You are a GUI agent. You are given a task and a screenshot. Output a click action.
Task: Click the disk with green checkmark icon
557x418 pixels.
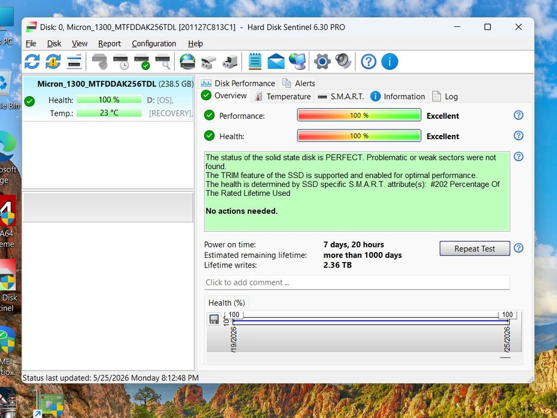coord(142,62)
